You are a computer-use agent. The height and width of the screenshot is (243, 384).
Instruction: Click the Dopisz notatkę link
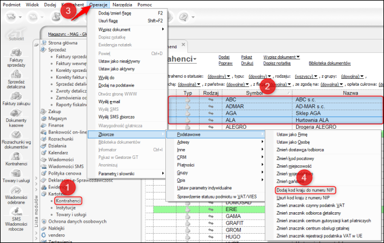(x=277, y=63)
